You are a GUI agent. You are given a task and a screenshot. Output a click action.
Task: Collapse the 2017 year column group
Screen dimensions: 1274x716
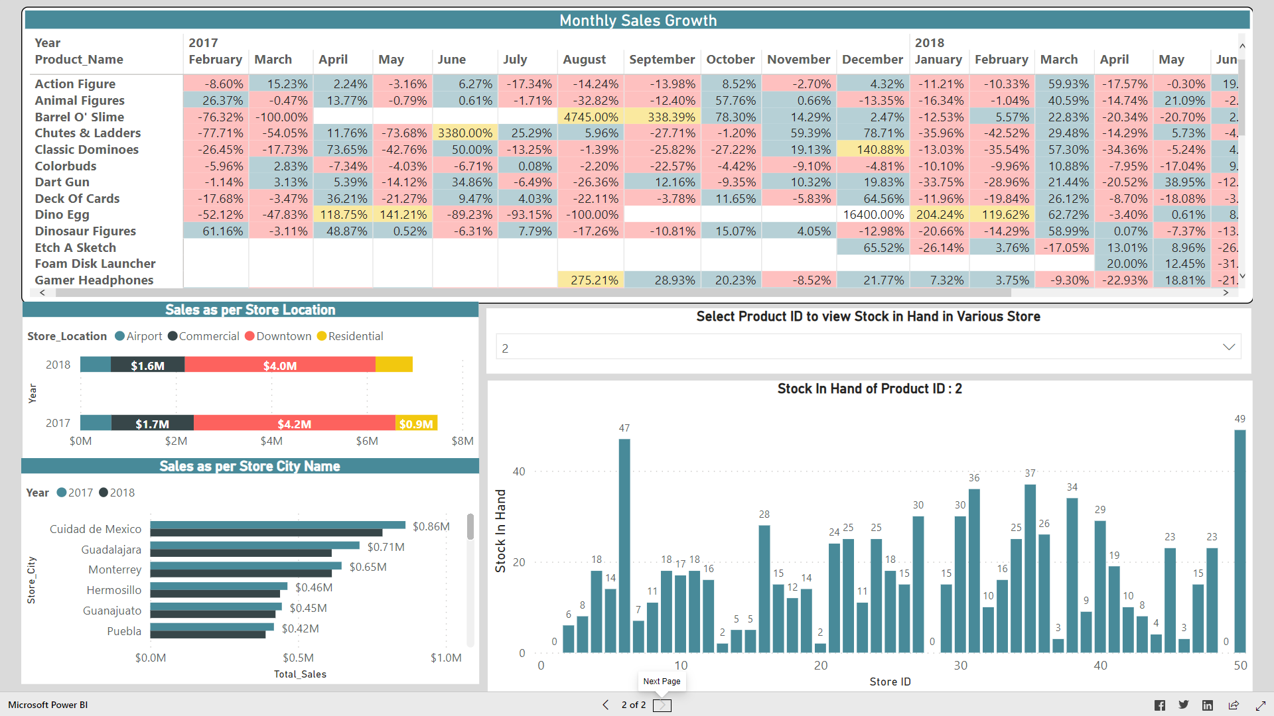point(203,42)
